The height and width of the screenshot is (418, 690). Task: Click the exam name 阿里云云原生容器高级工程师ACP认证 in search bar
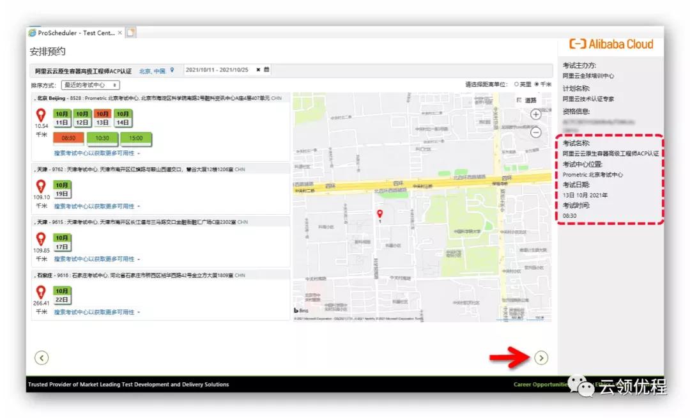point(83,71)
